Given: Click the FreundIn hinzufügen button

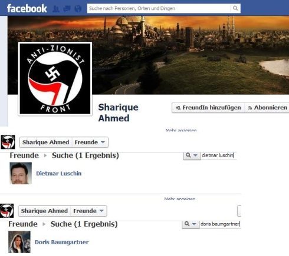Looking at the screenshot, I should coord(208,108).
